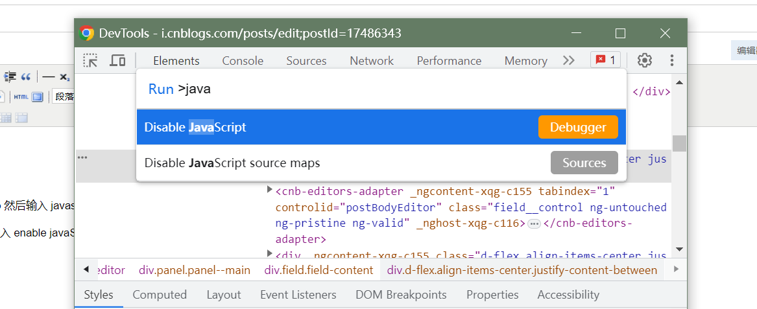Select the truncated 'editor' breadcrumb
The image size is (757, 309).
(111, 270)
